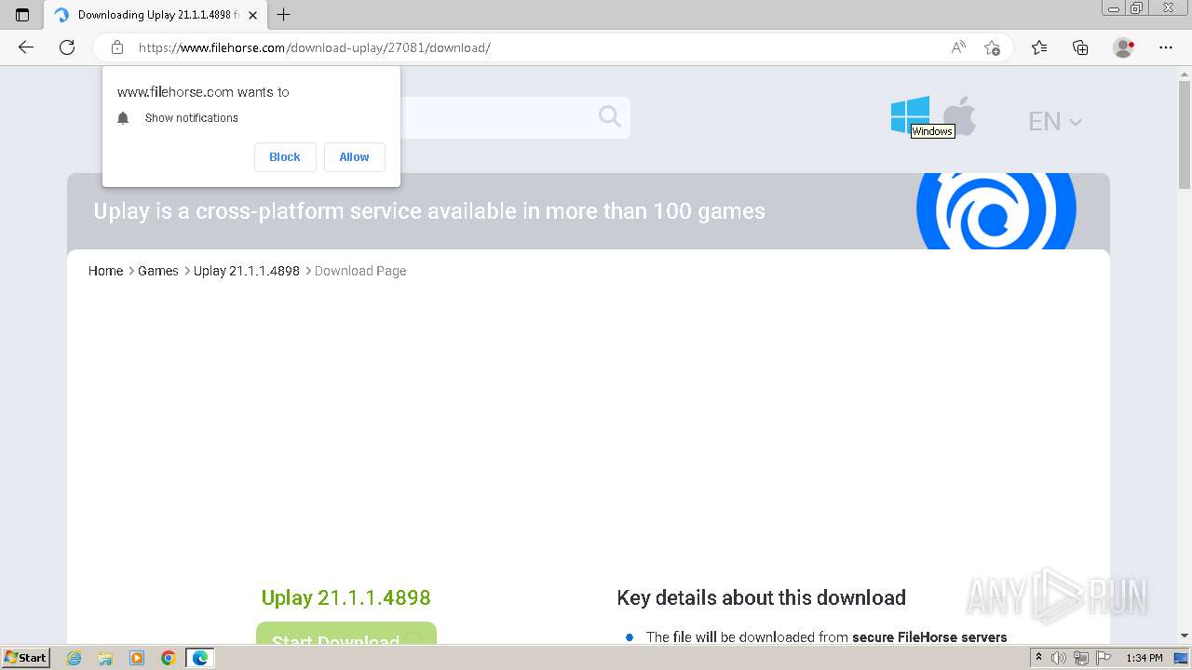
Task: Open the Windows Start button
Action: pyautogui.click(x=26, y=658)
